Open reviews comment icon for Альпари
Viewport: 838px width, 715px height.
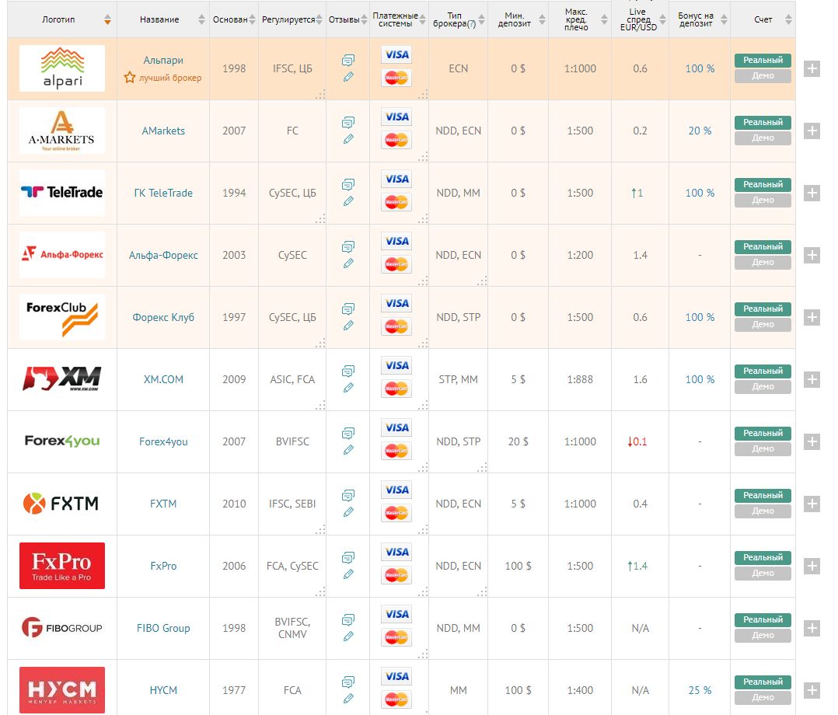pyautogui.click(x=347, y=60)
